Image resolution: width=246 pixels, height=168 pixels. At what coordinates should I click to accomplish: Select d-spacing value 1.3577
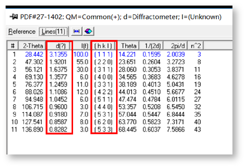pyautogui.click(x=58, y=77)
